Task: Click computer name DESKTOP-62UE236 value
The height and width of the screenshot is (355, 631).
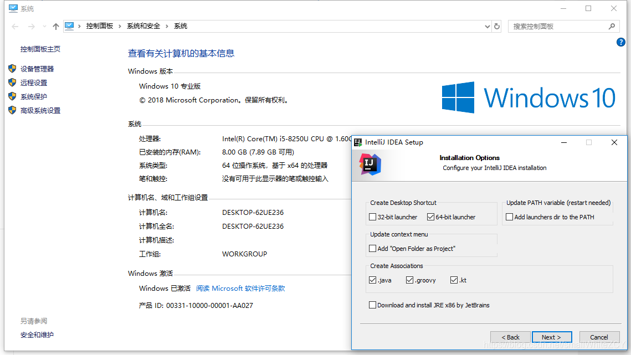Action: pyautogui.click(x=253, y=213)
